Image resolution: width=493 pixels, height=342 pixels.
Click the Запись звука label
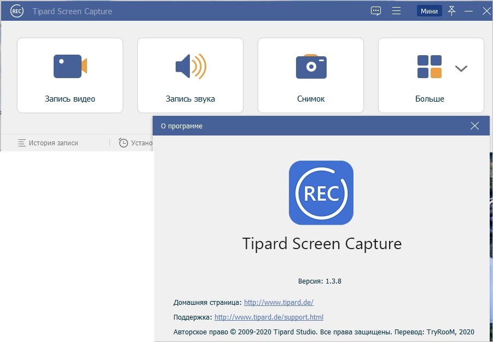coord(190,98)
